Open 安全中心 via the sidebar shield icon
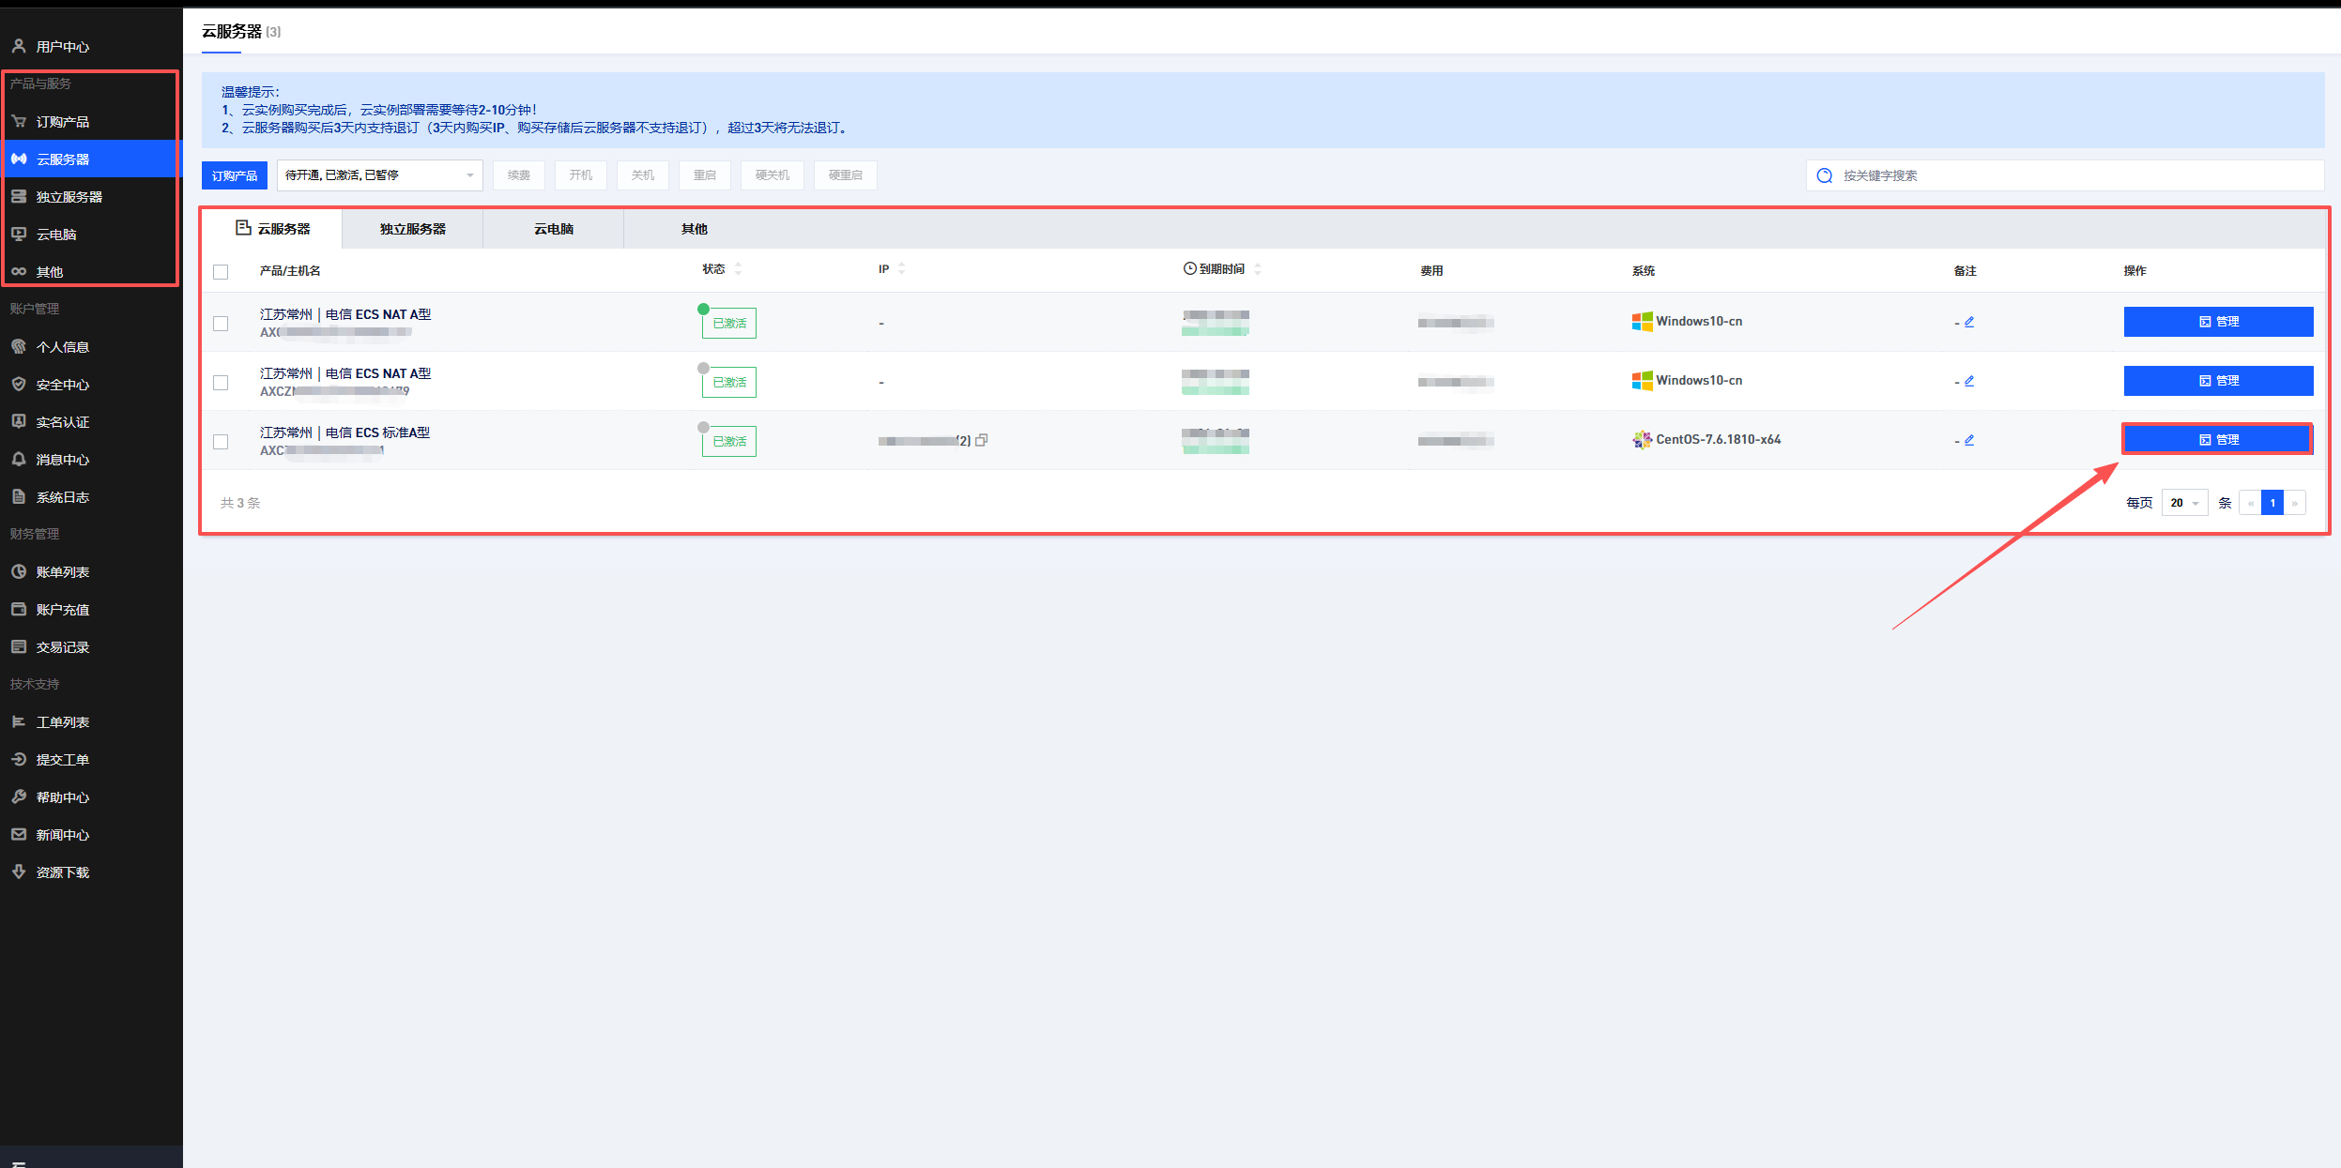The image size is (2341, 1168). (19, 384)
